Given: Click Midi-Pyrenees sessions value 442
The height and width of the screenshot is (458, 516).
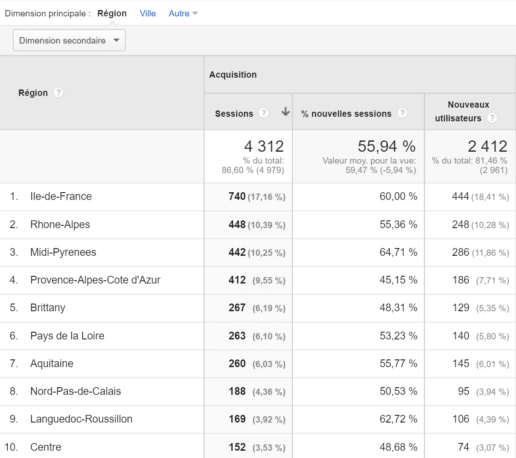Looking at the screenshot, I should 237,252.
